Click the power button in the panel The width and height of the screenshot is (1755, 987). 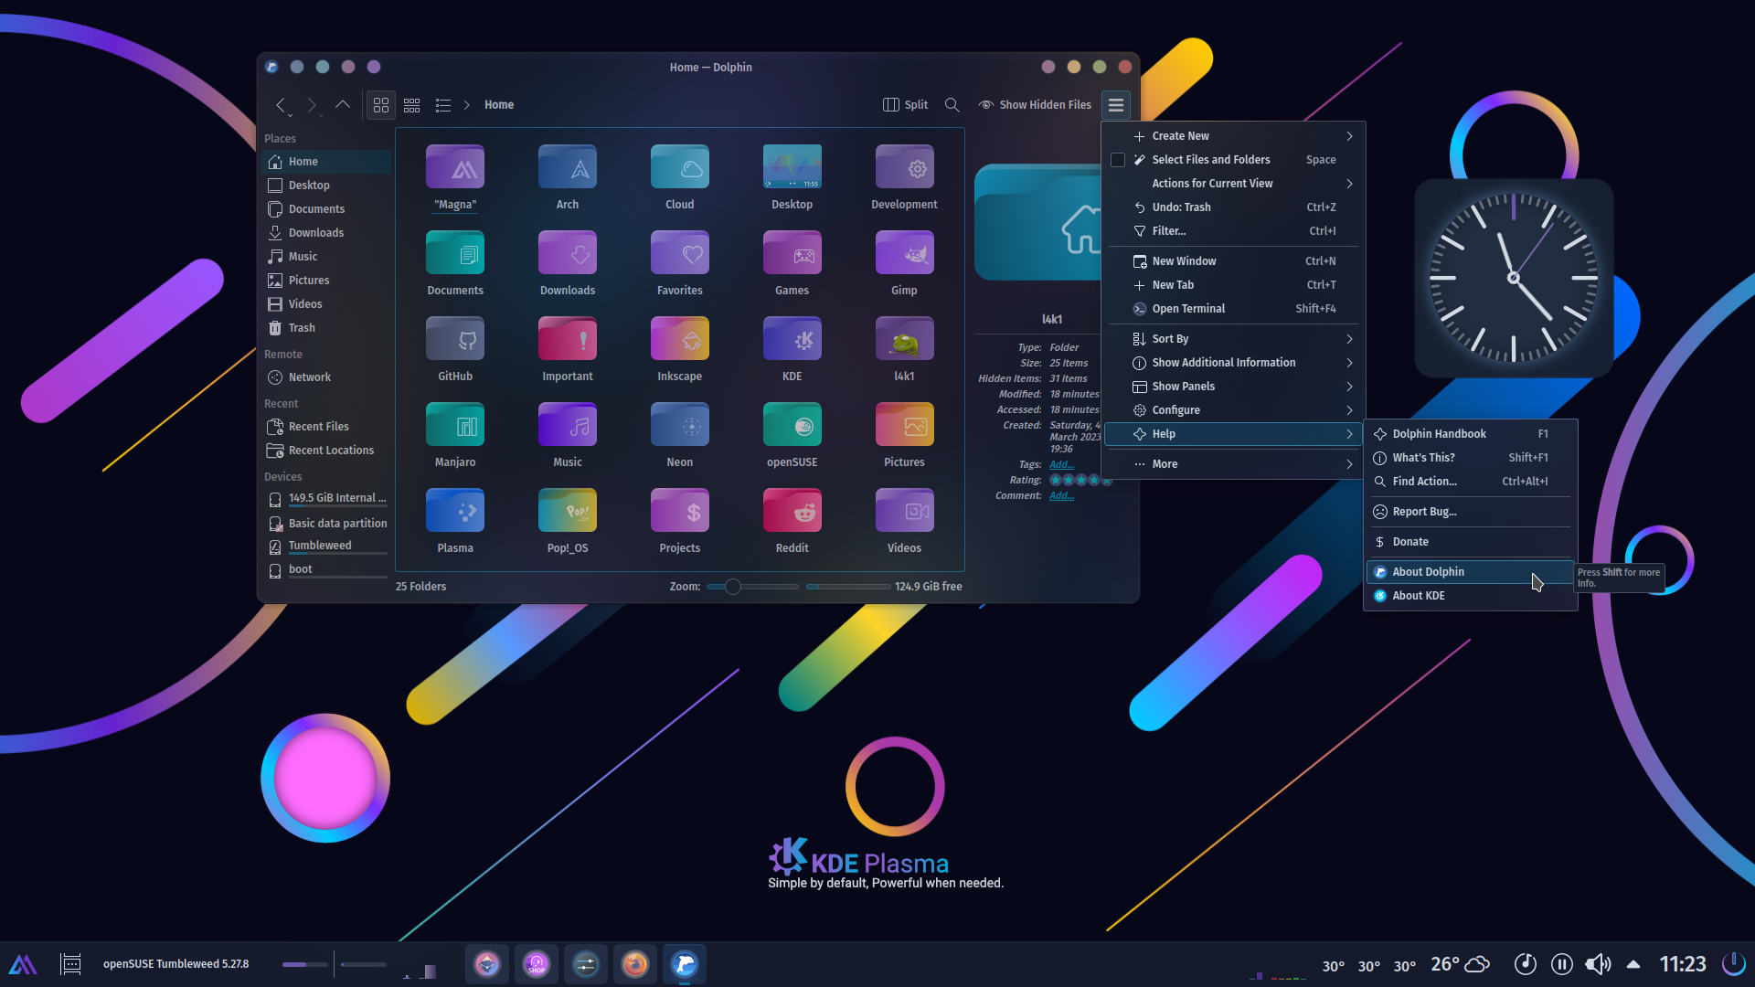pyautogui.click(x=1733, y=964)
